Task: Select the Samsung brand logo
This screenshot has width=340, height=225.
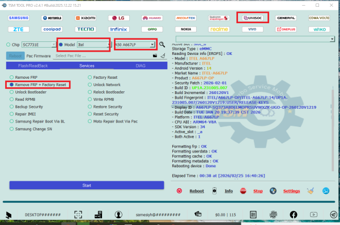Action: [x=19, y=18]
